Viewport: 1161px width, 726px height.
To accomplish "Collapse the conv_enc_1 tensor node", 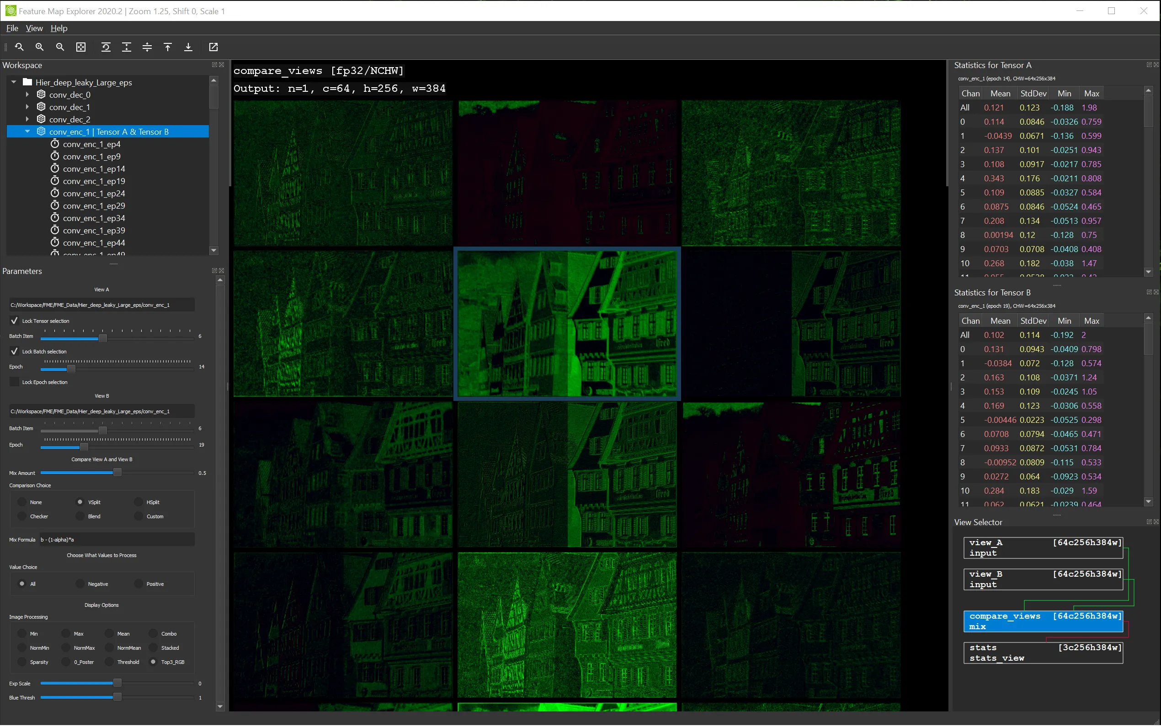I will click(27, 132).
